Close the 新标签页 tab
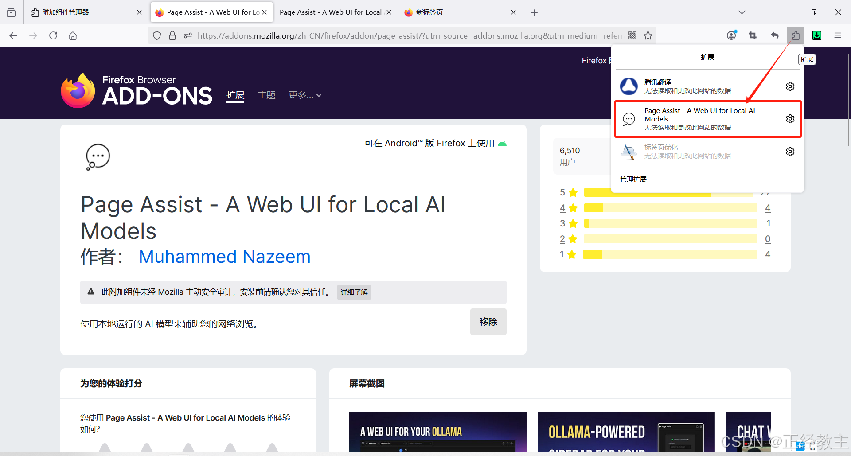The width and height of the screenshot is (851, 456). coord(513,12)
